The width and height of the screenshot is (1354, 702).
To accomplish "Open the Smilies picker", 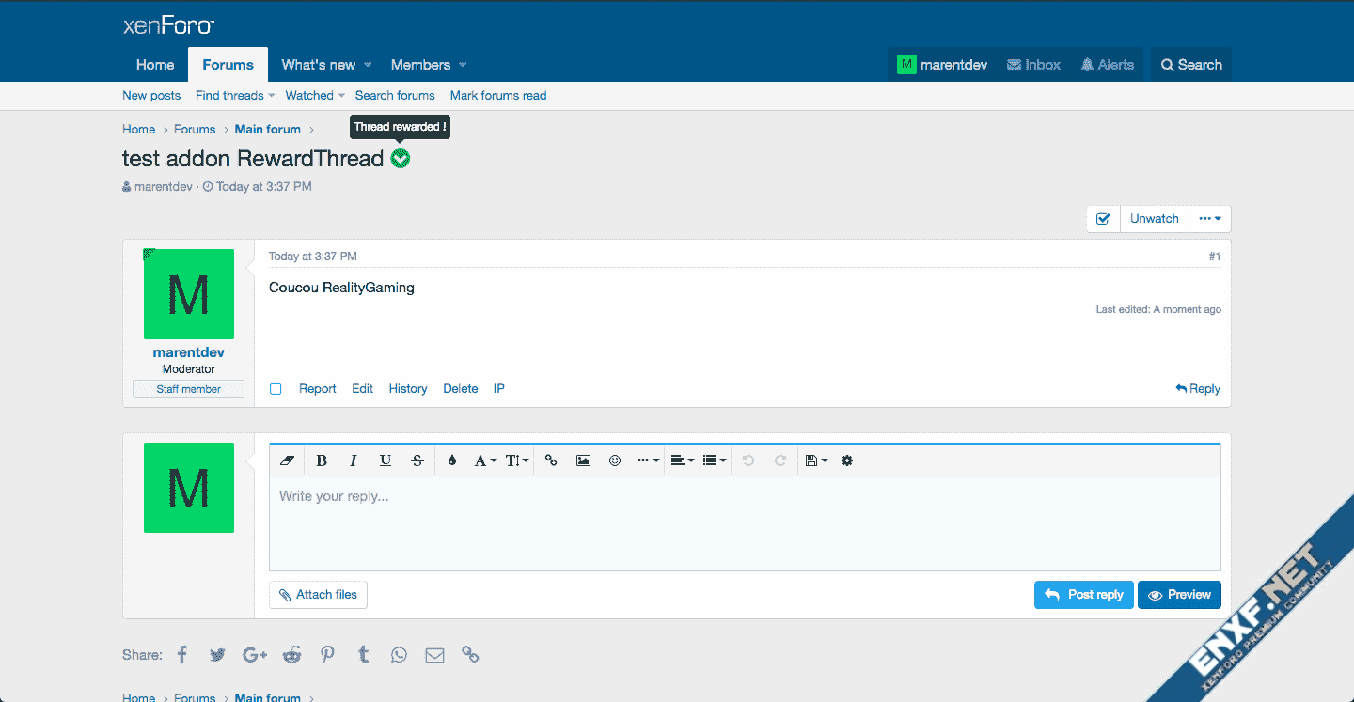I will coord(615,460).
